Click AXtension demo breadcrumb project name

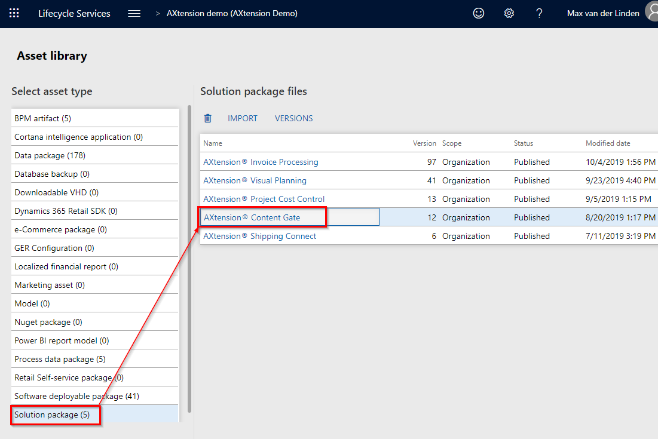[x=232, y=13]
